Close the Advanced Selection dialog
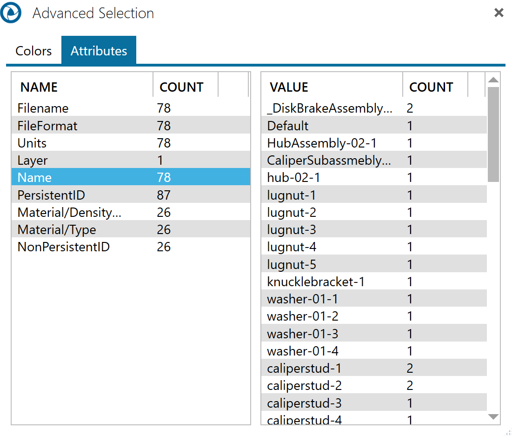Viewport: 512px width, 436px height. [x=499, y=13]
